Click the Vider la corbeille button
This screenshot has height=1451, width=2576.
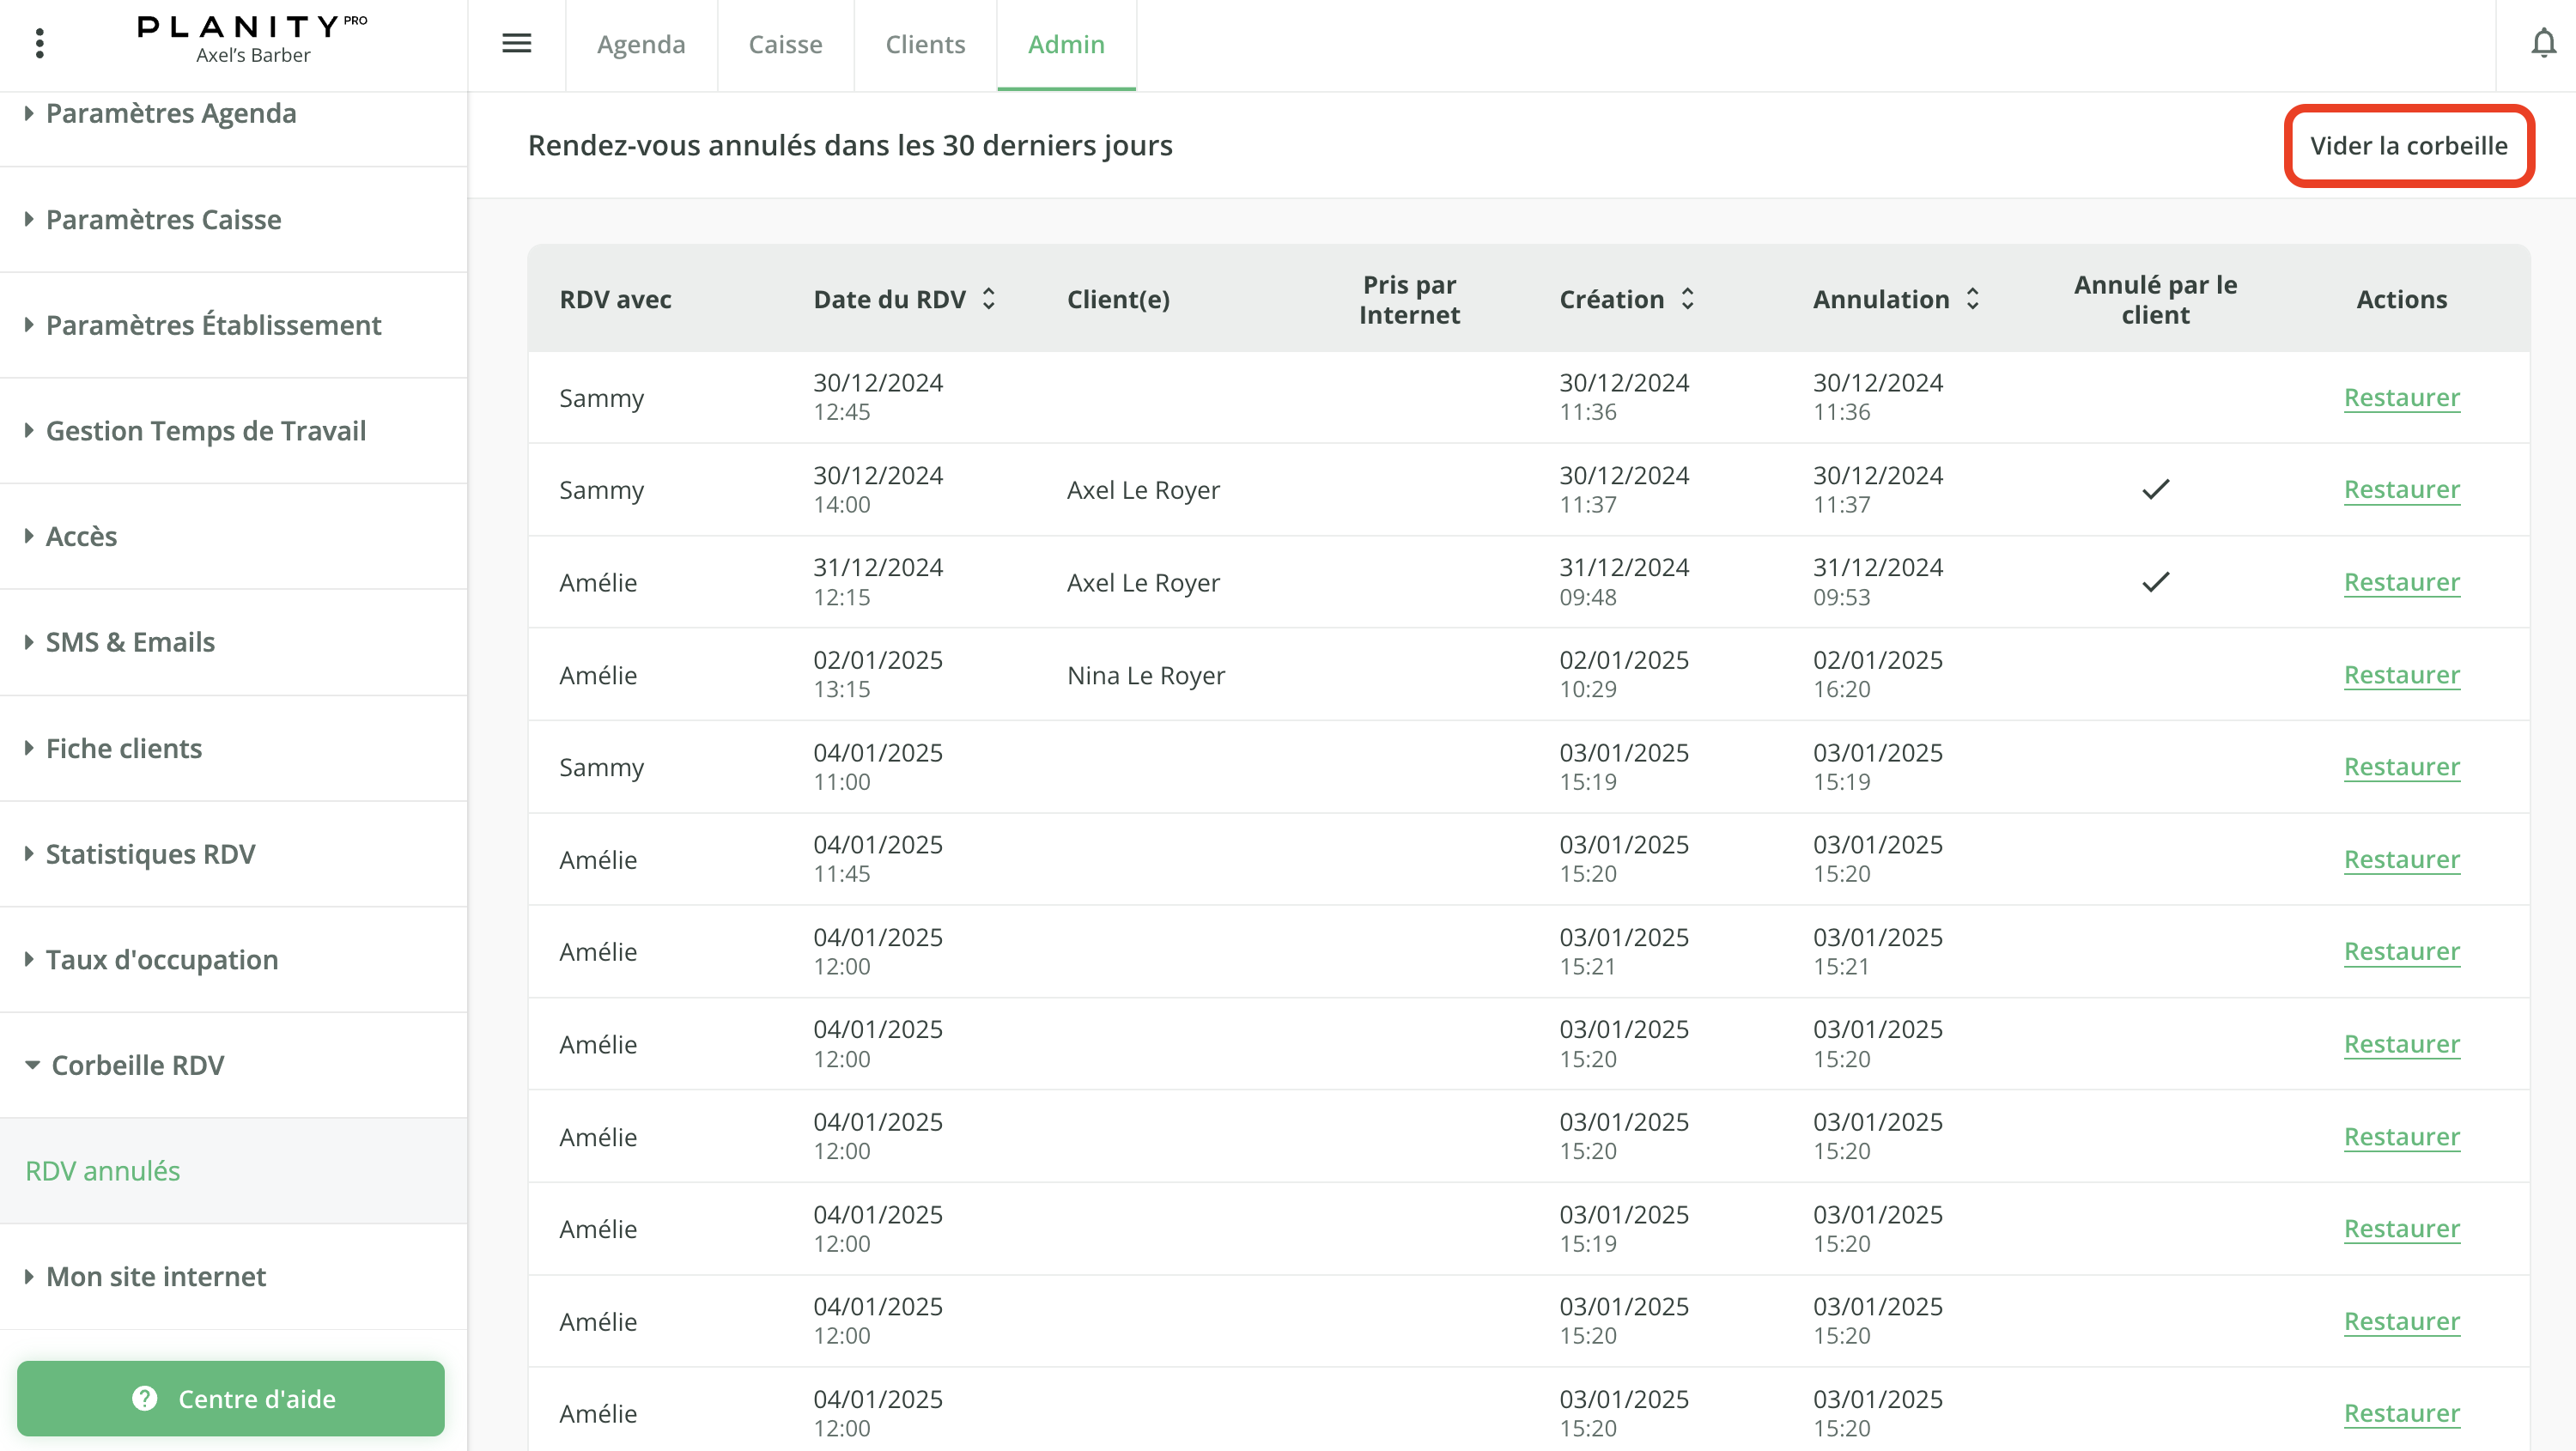click(x=2408, y=145)
